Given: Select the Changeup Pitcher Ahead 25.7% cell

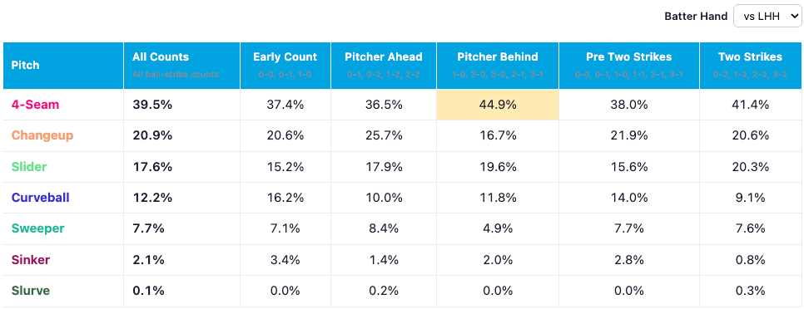Looking at the screenshot, I should [384, 135].
